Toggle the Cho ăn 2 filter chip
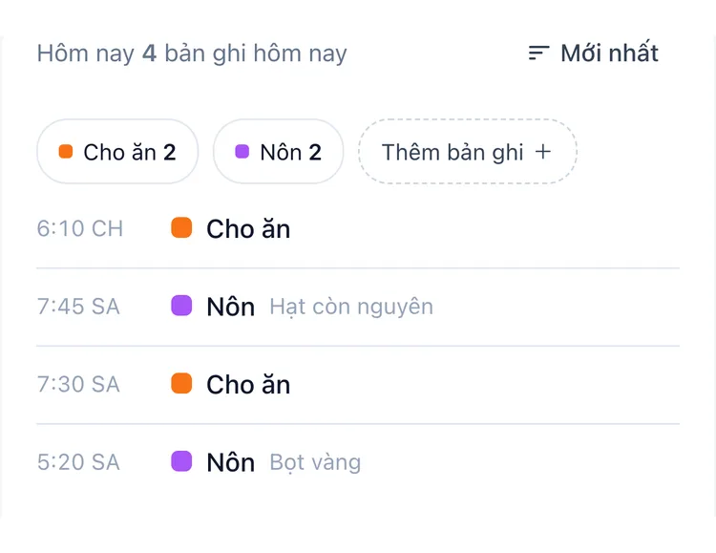 click(x=117, y=152)
